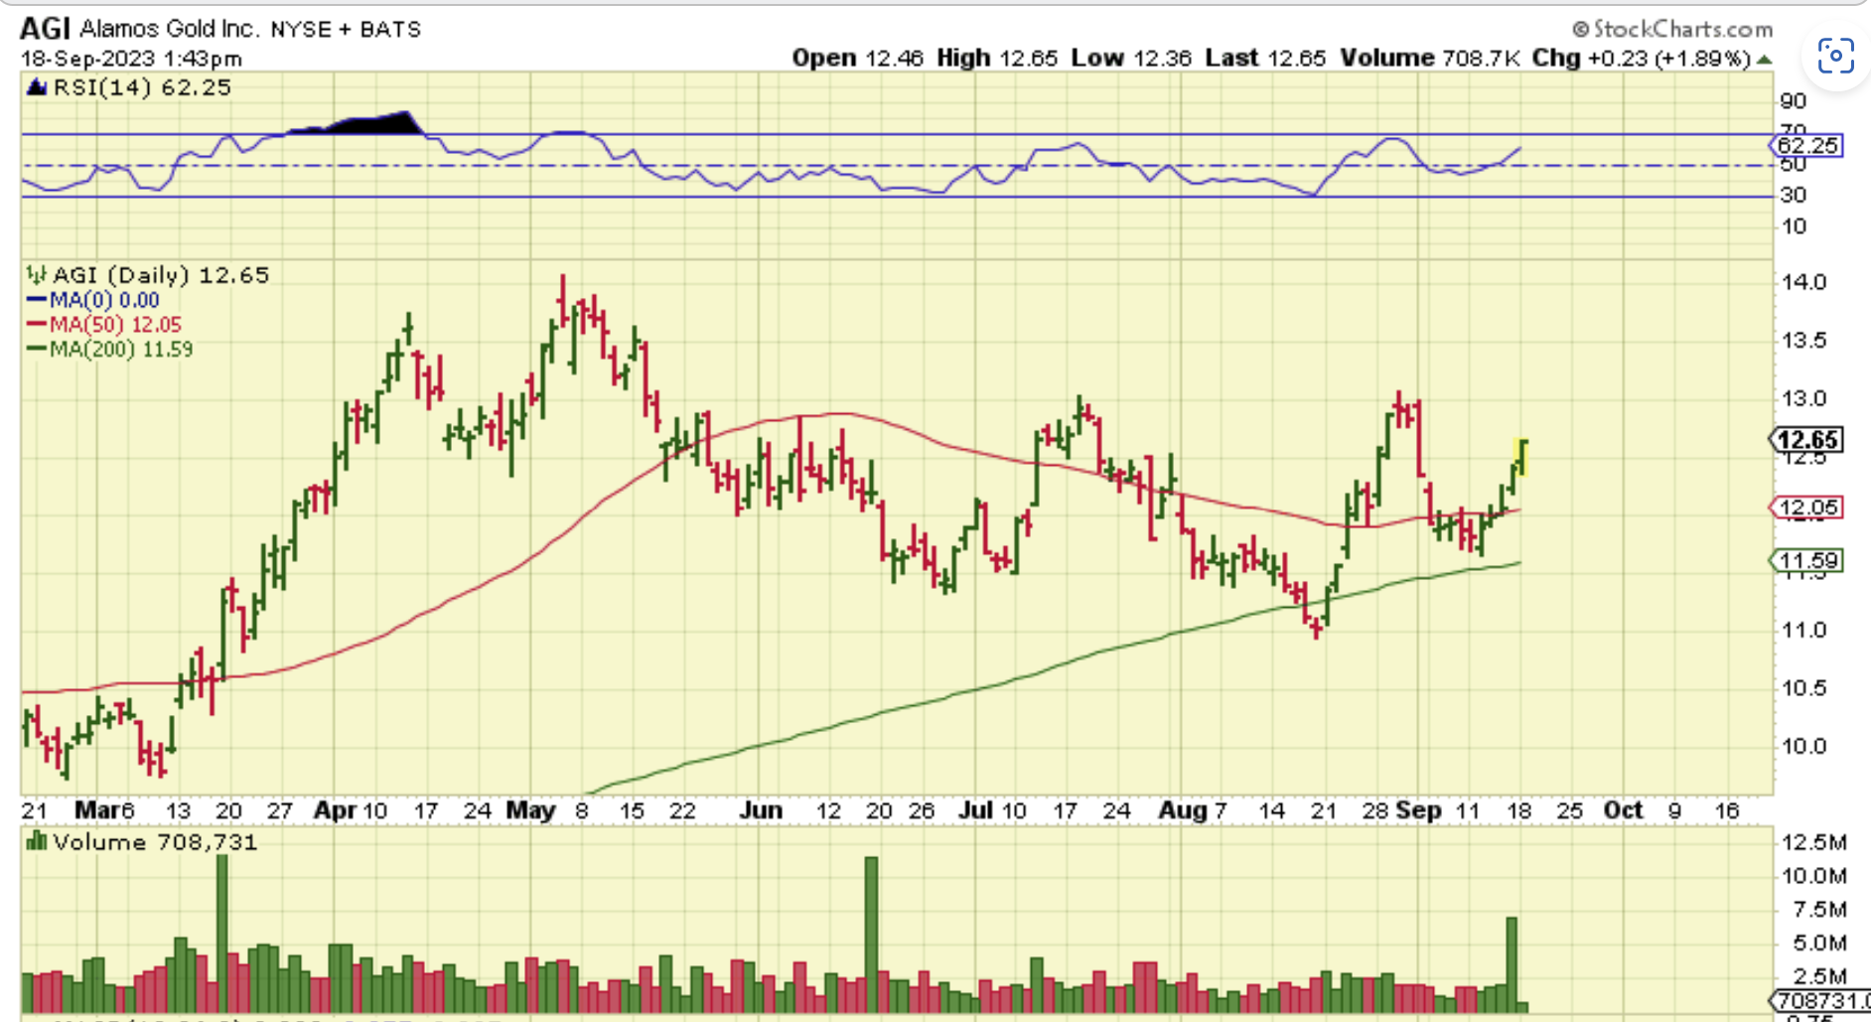Click the "Volume 708,731" panel label

click(155, 842)
